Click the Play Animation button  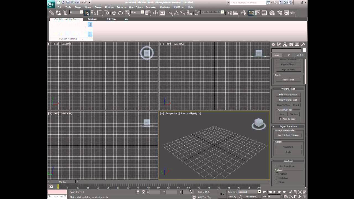click(274, 192)
